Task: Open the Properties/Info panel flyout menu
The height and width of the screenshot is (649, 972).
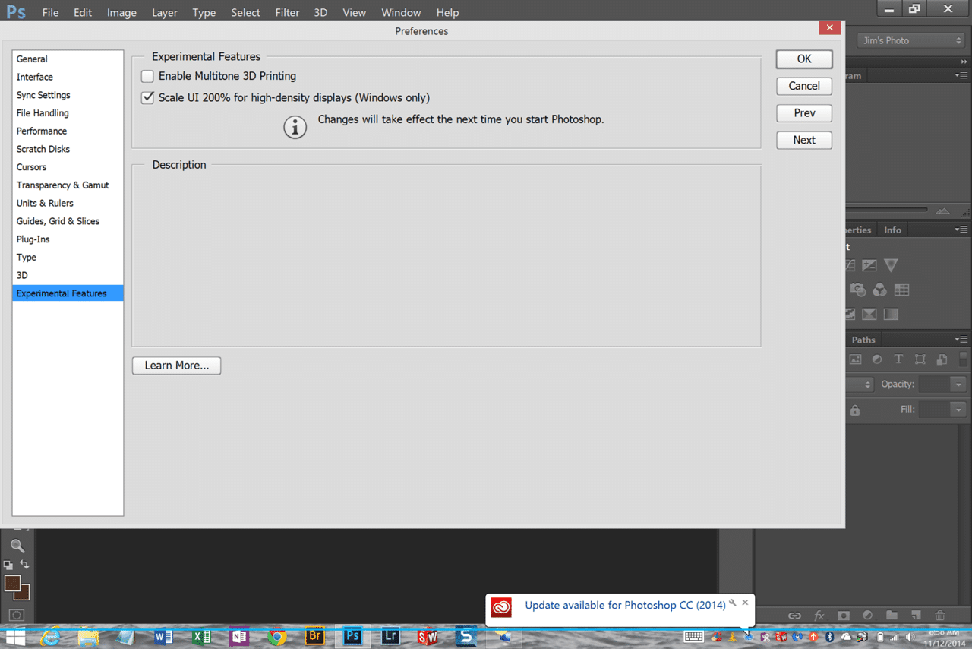Action: point(961,230)
